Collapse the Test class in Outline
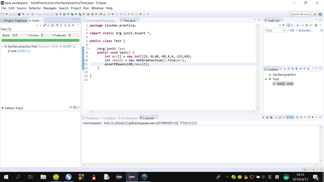This screenshot has width=324, height=182. [x=266, y=79]
